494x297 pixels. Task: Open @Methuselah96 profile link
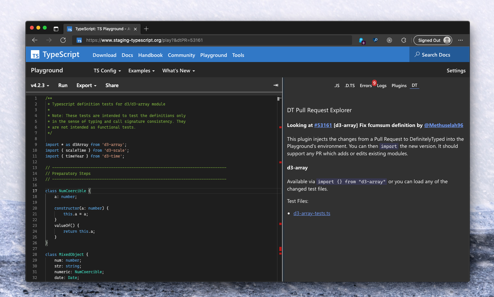tap(443, 125)
